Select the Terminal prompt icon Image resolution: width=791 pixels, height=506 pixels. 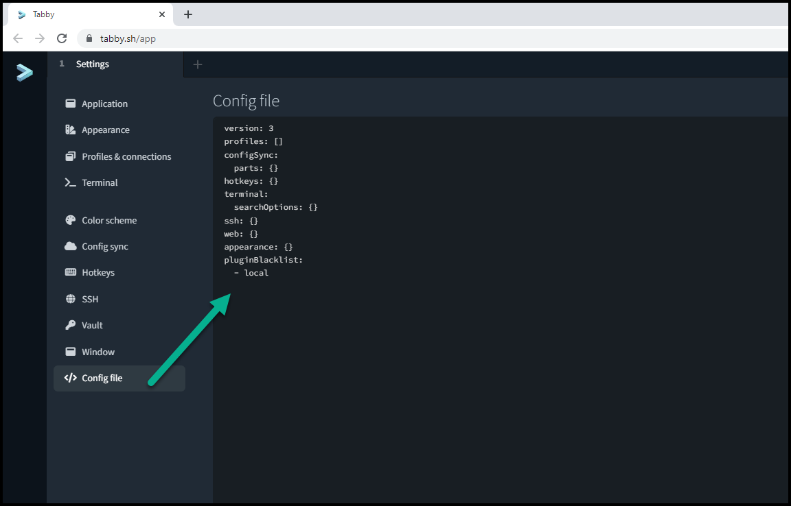[71, 182]
